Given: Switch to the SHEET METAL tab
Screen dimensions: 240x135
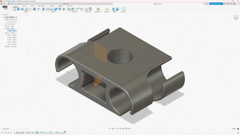Looking at the screenshot, I should coord(42,6).
